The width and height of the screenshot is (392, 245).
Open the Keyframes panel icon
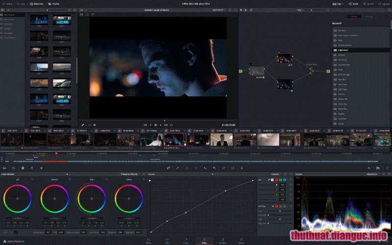pyautogui.click(x=369, y=168)
